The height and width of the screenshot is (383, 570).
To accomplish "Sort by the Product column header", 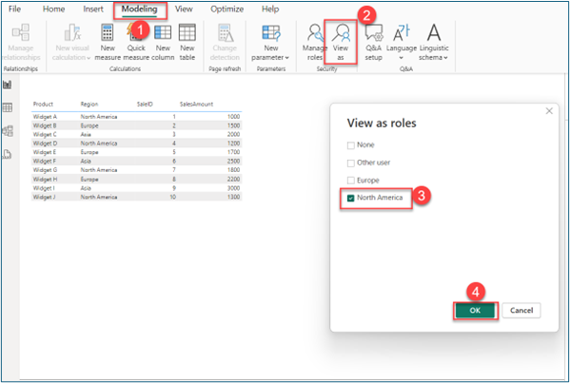I will (x=43, y=105).
